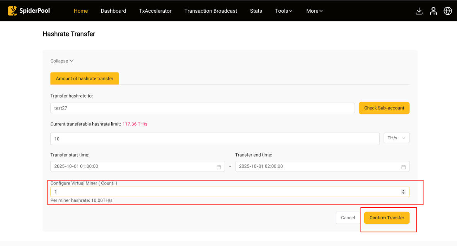Click the sub-account name field with test27
Image resolution: width=457 pixels, height=246 pixels.
[x=202, y=108]
